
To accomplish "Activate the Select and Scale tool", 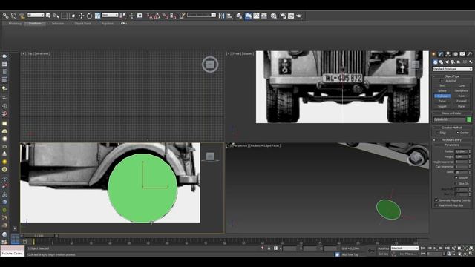I will coord(97,16).
